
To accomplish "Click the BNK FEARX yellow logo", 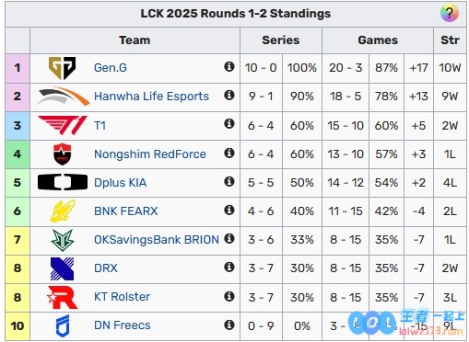I will tap(63, 211).
